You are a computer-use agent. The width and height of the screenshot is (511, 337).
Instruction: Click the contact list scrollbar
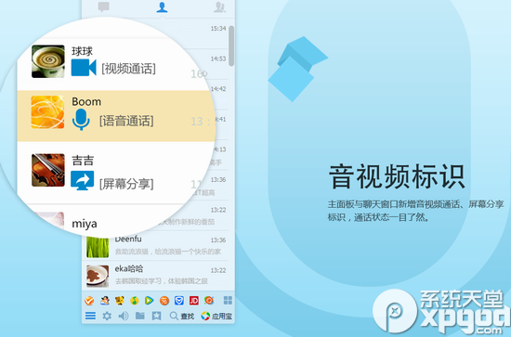coord(231,45)
